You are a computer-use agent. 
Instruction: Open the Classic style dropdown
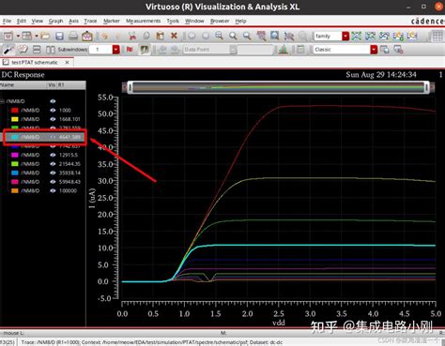[374, 50]
